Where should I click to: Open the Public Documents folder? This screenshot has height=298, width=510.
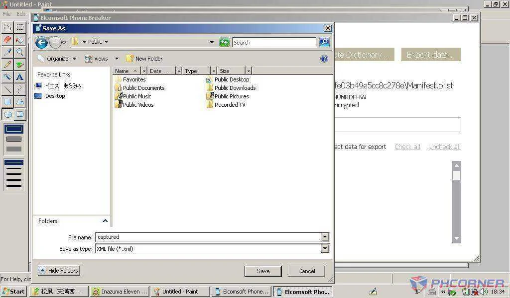139,88
